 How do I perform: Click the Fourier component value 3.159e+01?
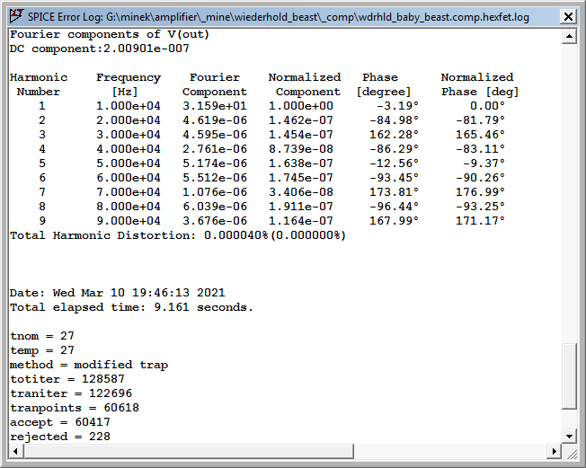pyautogui.click(x=215, y=106)
